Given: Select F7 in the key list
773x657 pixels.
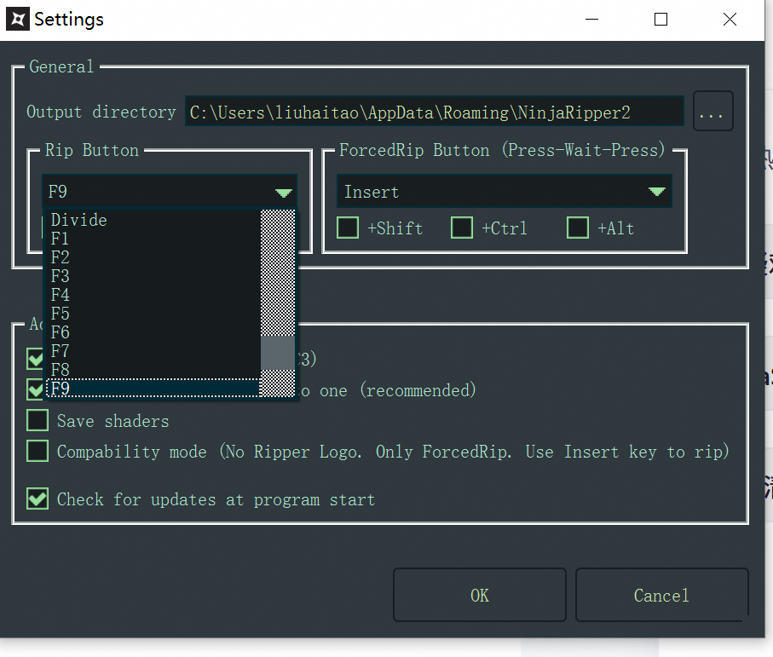Looking at the screenshot, I should click(153, 351).
